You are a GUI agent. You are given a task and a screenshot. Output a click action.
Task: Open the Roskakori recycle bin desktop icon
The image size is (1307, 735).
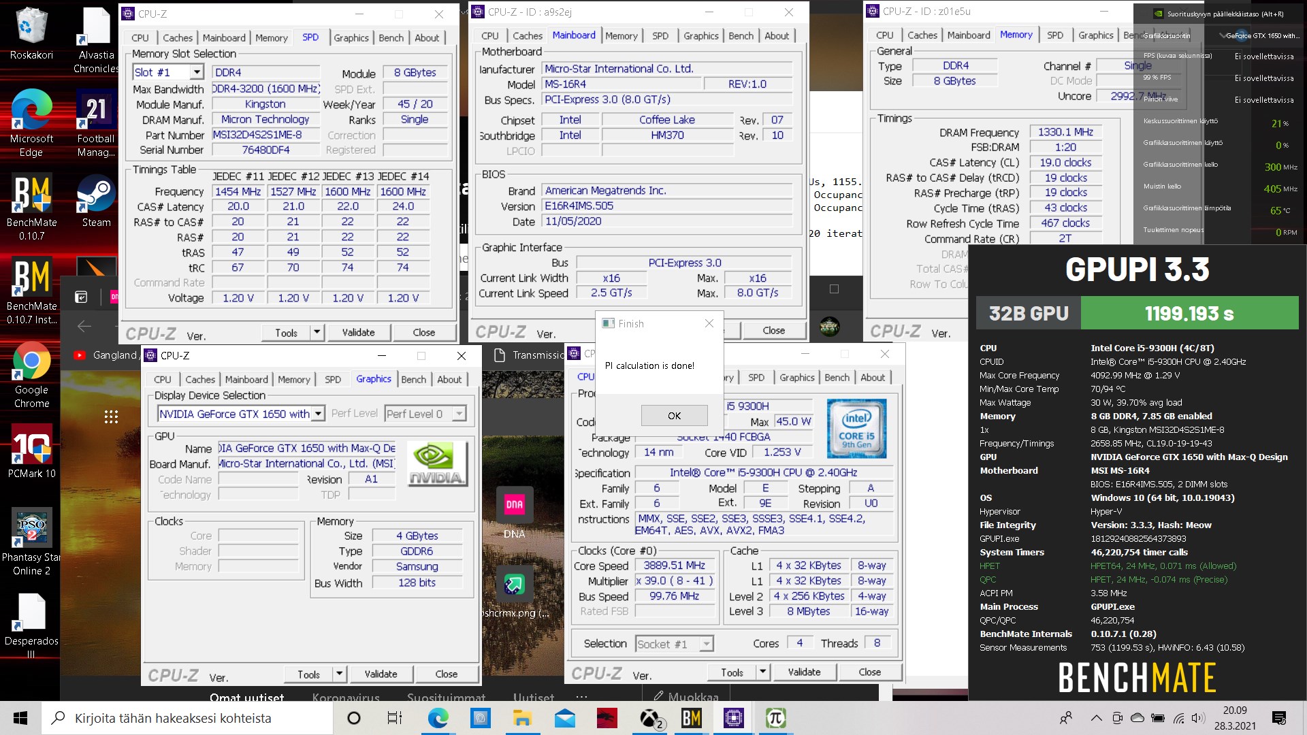tap(31, 33)
